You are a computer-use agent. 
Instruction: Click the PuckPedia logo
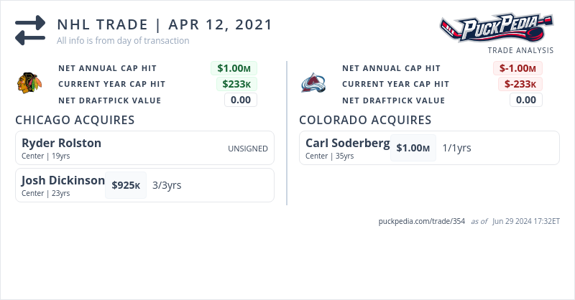496,29
